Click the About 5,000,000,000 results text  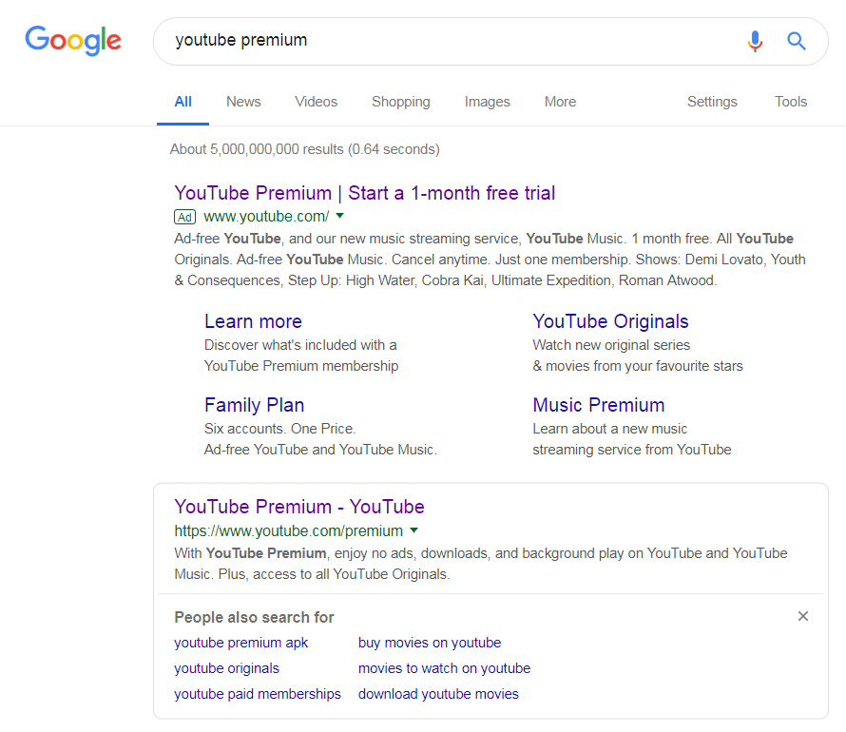click(x=305, y=149)
